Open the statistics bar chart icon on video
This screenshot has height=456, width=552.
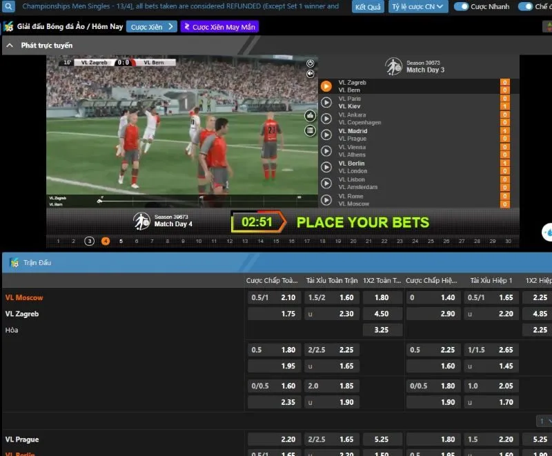[x=310, y=116]
